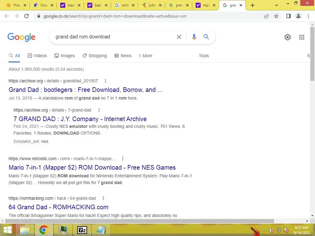Toggle the browser side panel
315x236 pixels.
[x=289, y=16]
